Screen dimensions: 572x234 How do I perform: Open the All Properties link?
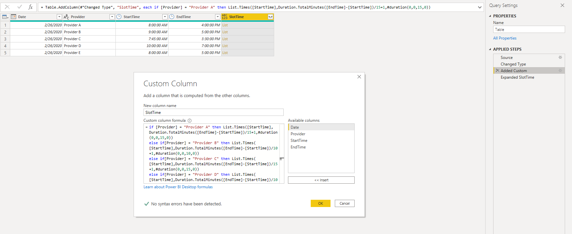coord(505,38)
